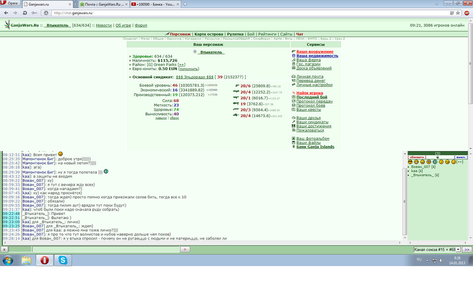This screenshot has width=473, height=303.
Task: Click the обновить refresh button
Action: click(x=417, y=157)
